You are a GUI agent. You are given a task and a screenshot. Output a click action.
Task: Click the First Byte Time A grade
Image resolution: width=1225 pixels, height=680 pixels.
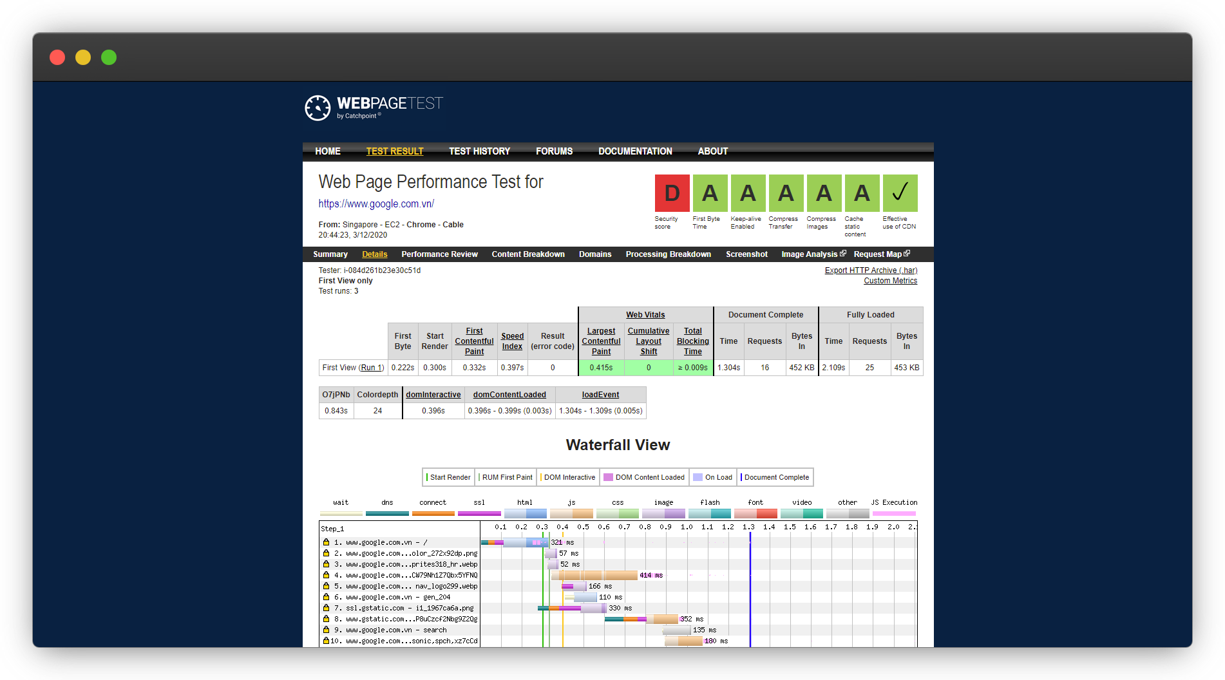710,193
